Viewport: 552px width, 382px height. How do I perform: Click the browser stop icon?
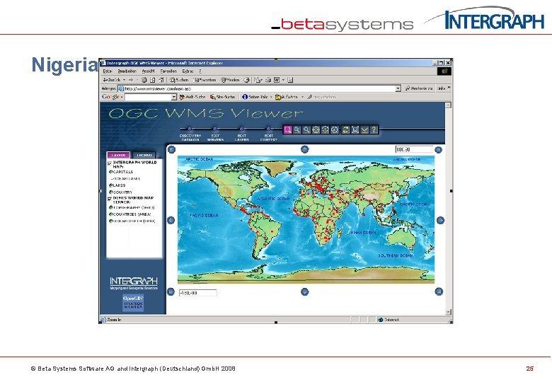coord(144,80)
